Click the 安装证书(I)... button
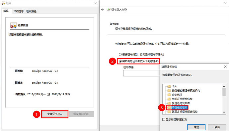 55,114
